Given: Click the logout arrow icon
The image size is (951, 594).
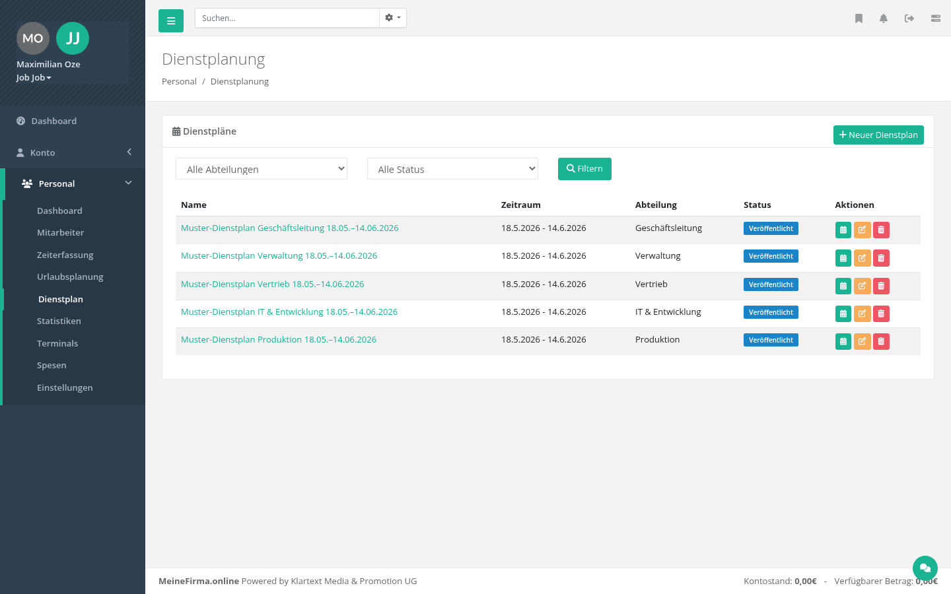Looking at the screenshot, I should (x=909, y=18).
